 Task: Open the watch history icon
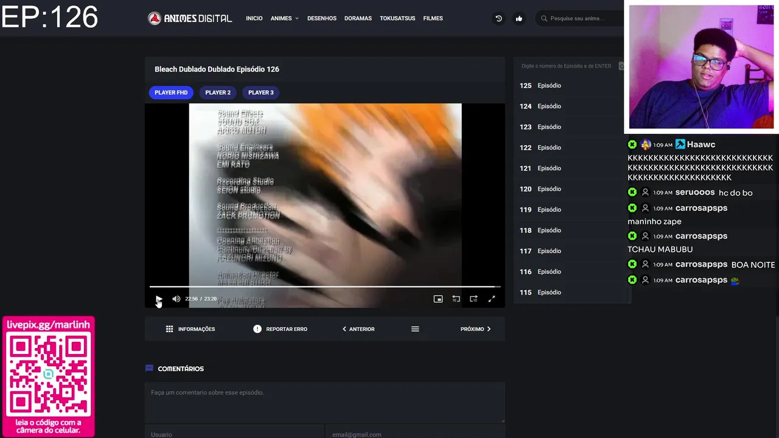(x=498, y=18)
